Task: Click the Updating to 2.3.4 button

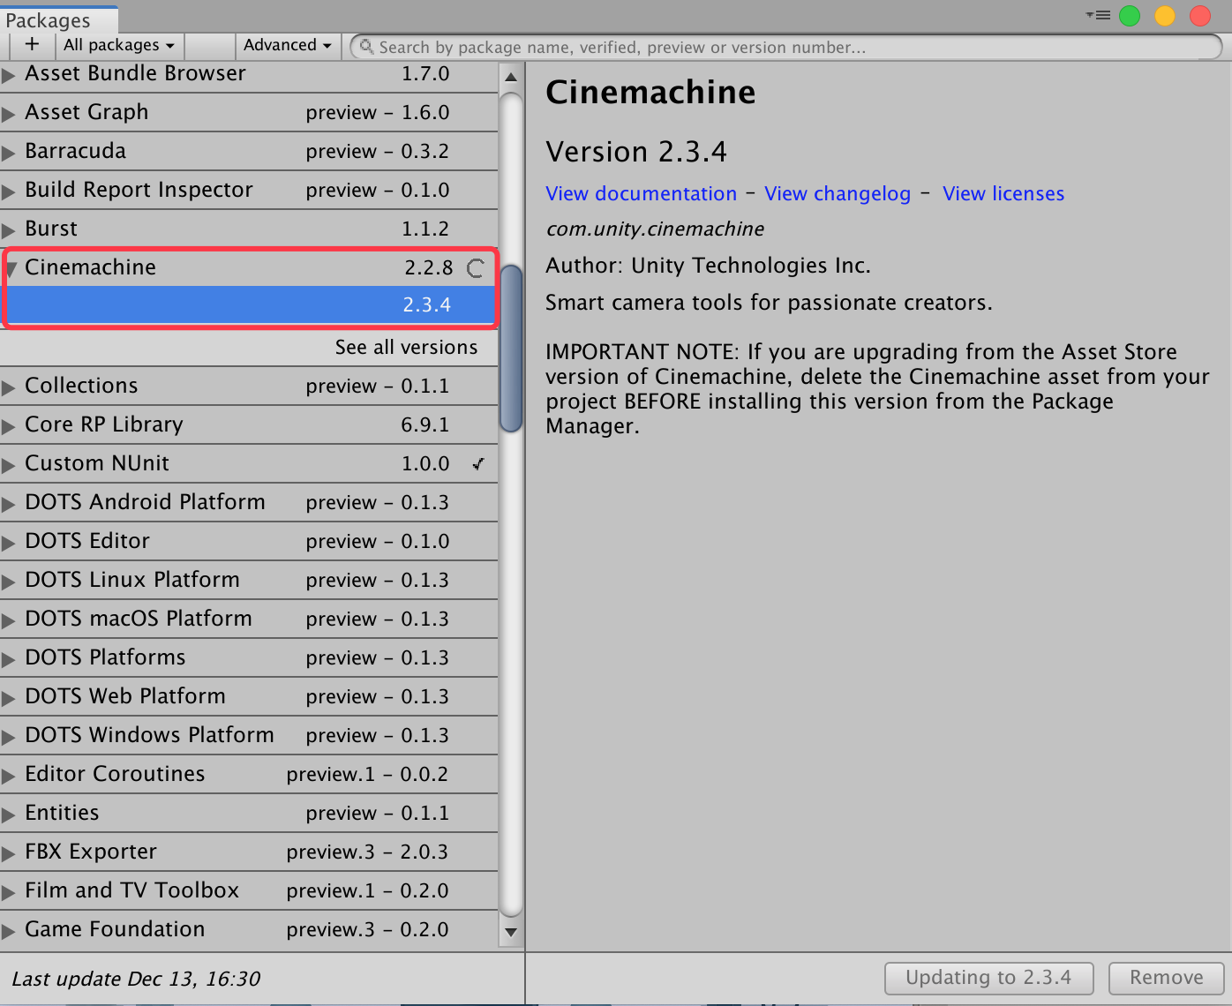Action: (989, 978)
